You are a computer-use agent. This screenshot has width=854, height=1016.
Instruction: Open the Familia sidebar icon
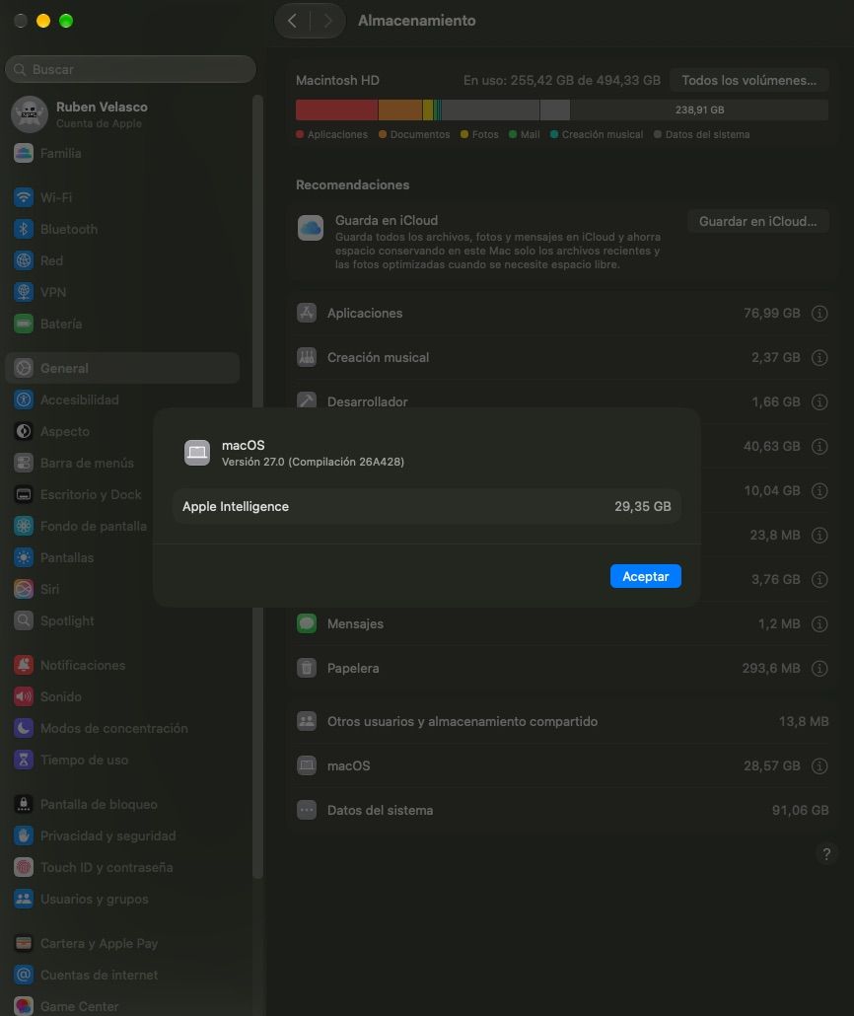coord(24,154)
